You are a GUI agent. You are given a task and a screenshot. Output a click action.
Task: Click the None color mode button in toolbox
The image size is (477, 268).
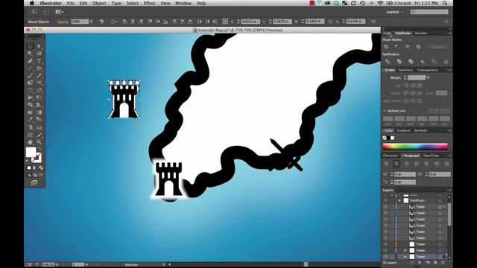(40, 167)
